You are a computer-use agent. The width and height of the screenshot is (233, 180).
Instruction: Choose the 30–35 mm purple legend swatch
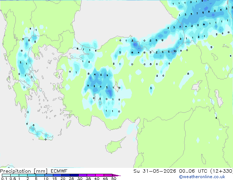point(83,175)
